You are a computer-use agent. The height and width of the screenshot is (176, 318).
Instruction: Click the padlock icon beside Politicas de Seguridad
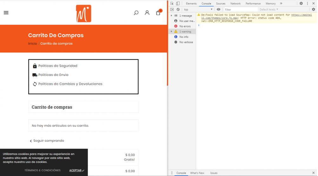point(35,66)
